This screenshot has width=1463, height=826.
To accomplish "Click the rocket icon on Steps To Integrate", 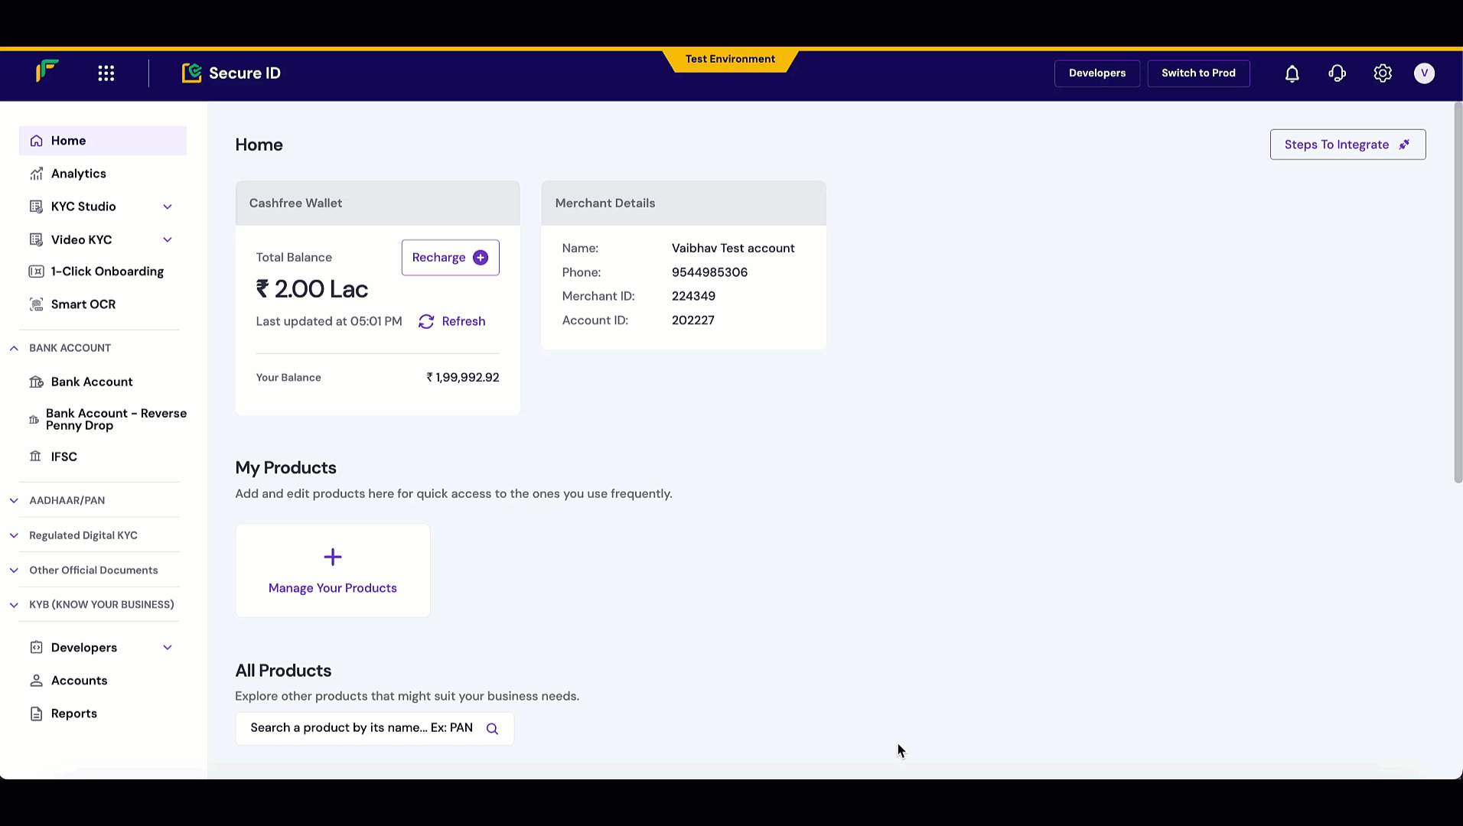I will click(1404, 145).
